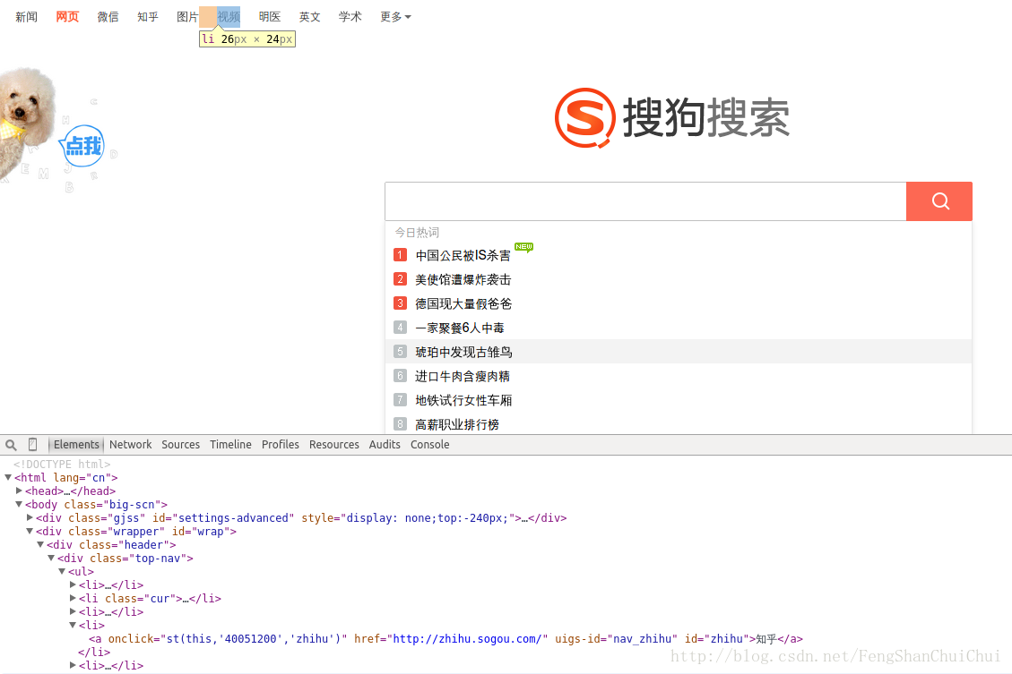Switch to the Console tab

click(430, 445)
